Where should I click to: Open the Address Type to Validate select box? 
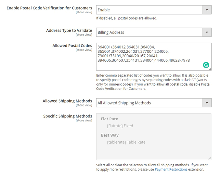pos(149,32)
